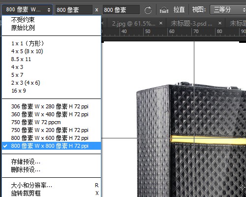Select the 5 x 7 ratio
The image size is (246, 197).
(x=51, y=75)
